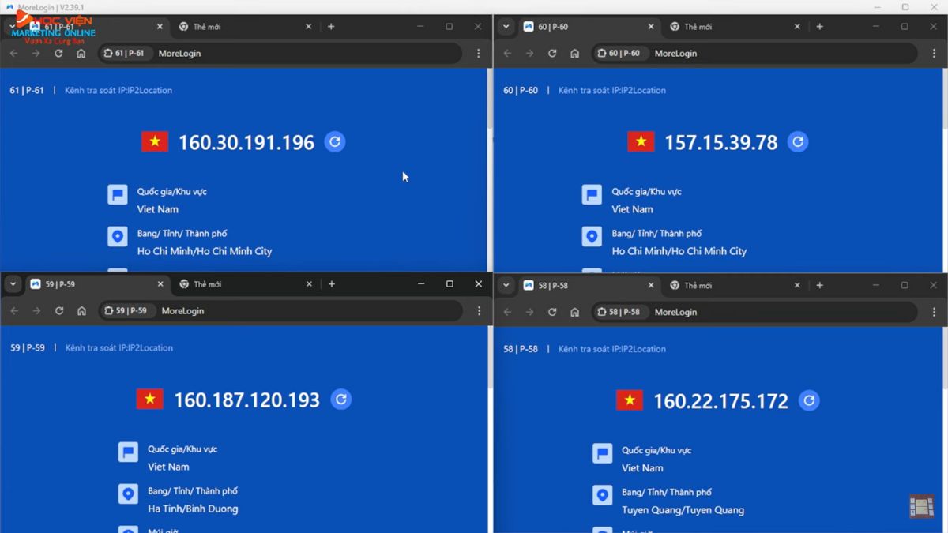Expand tab list dropdown in P-60 window
Screen dimensions: 948x533
coord(506,27)
